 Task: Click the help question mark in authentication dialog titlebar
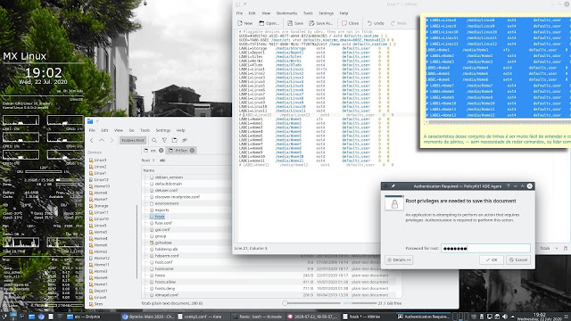point(508,186)
